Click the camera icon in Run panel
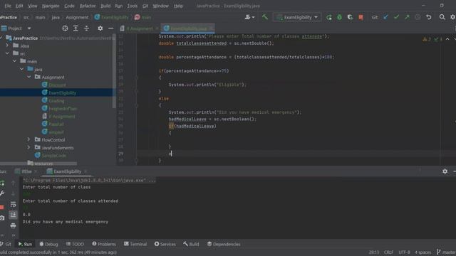 click(x=2, y=218)
